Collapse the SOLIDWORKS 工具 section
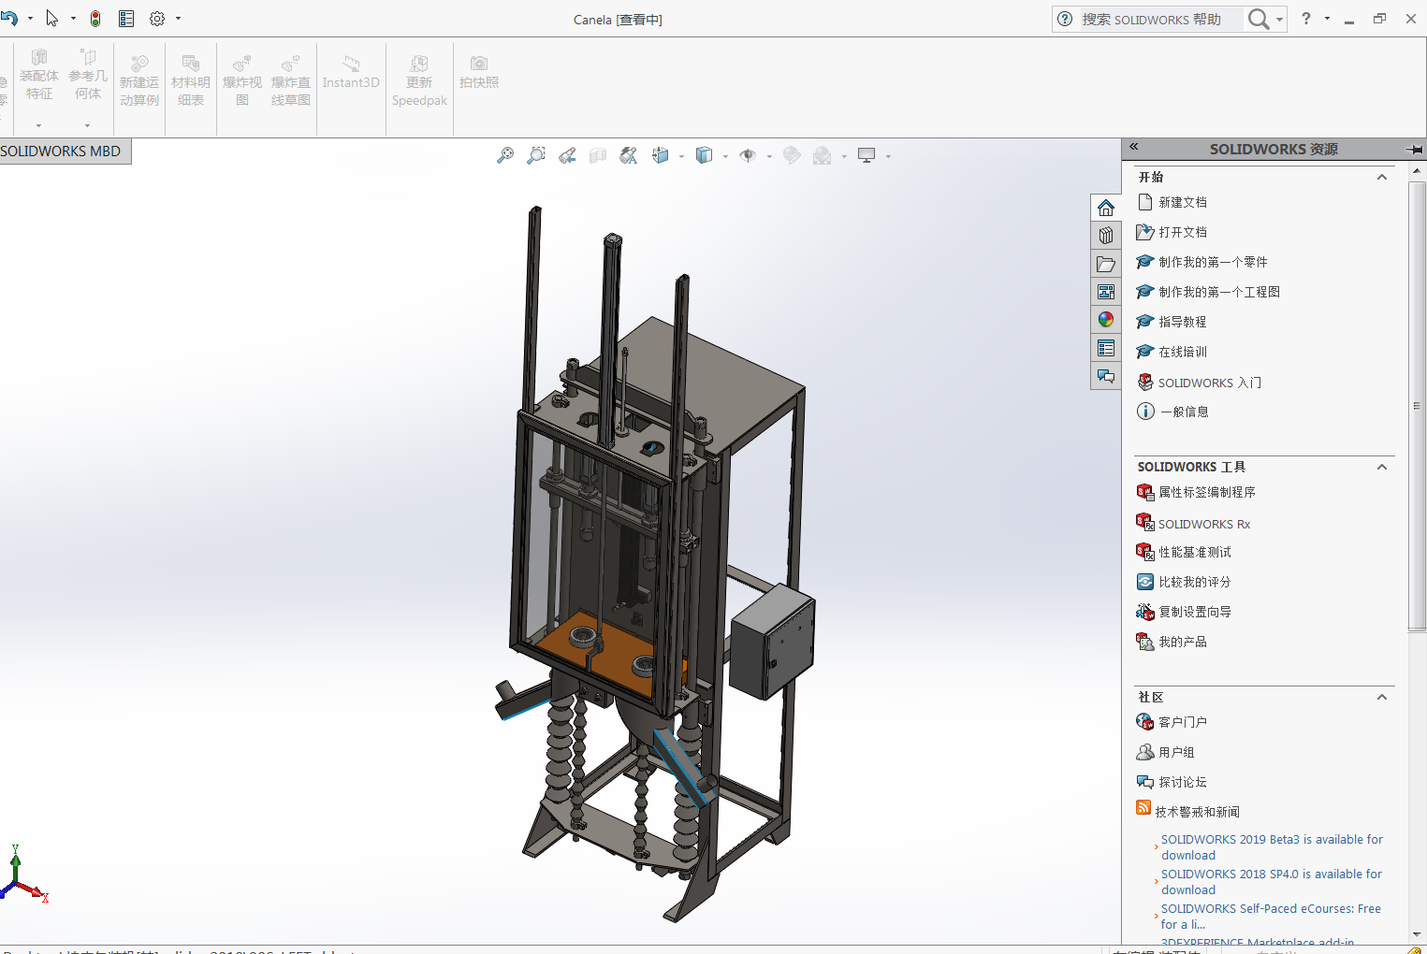Viewport: 1427px width, 954px height. 1381,467
